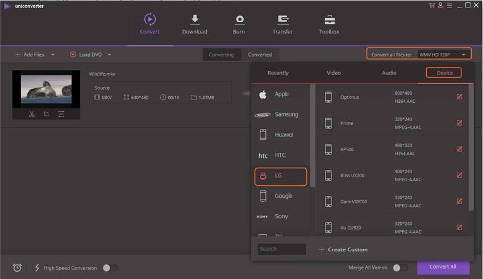Screen dimensions: 483x279
Task: Select LG device brand
Action: (281, 177)
